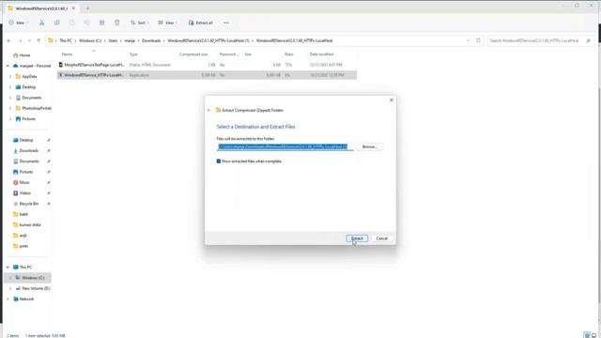Expand the AppData folder node
601x338 pixels.
(x=10, y=77)
